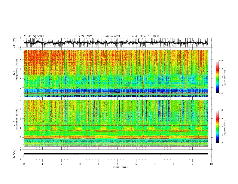This screenshot has height=184, width=238.
Task: Click time axis tick label "5"
Action: (117, 164)
